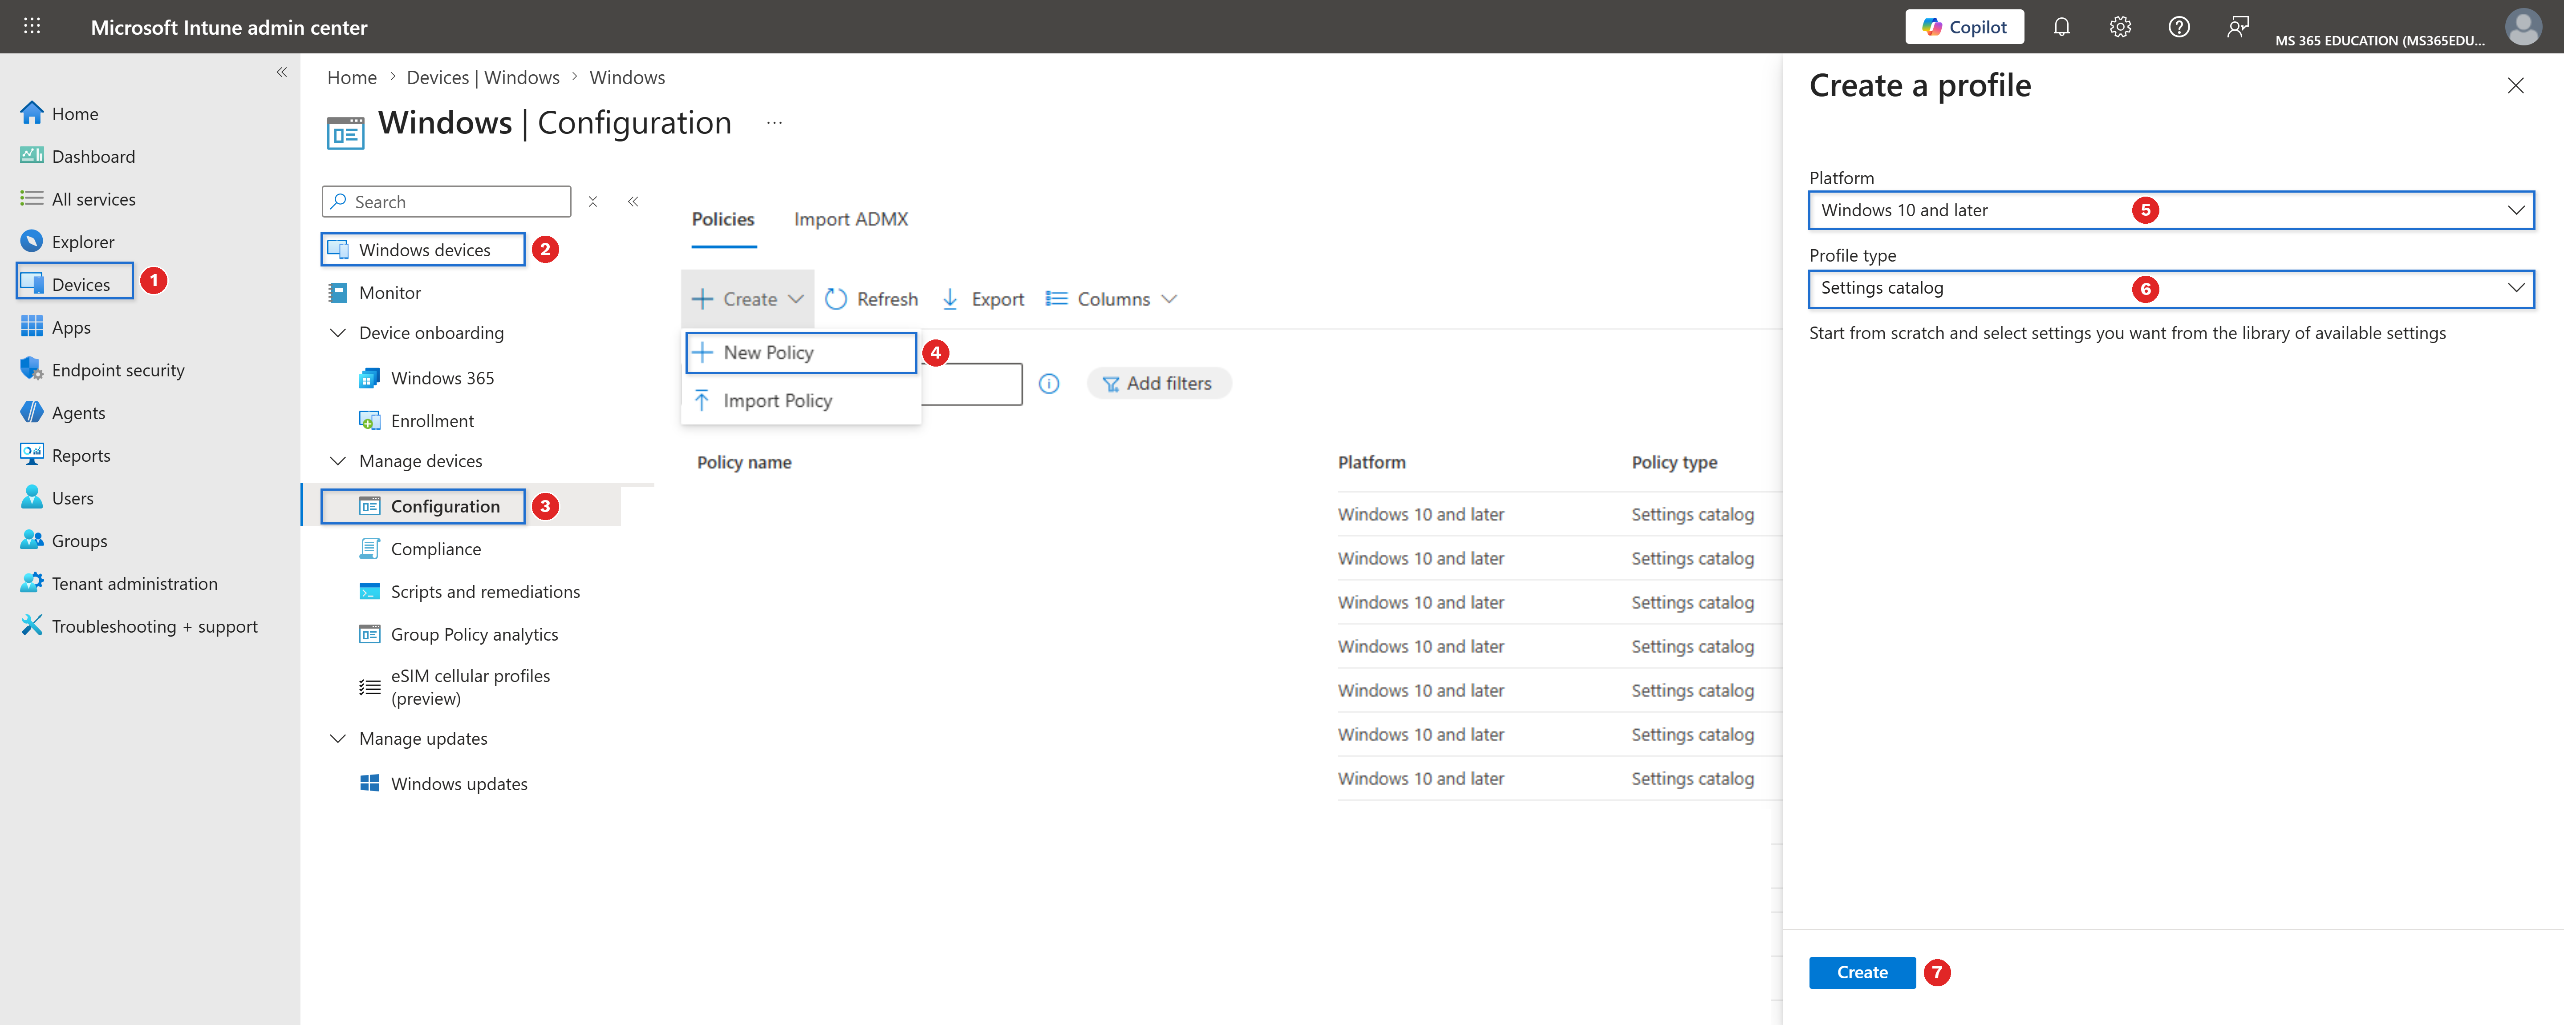Open Copilot in the header
Screen dimensions: 2564x1025
tap(1964, 27)
